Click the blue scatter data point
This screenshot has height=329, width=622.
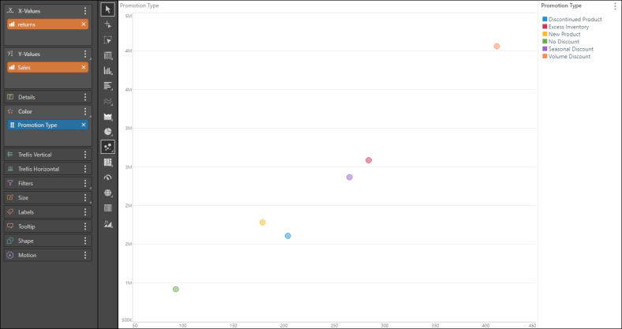pos(288,236)
